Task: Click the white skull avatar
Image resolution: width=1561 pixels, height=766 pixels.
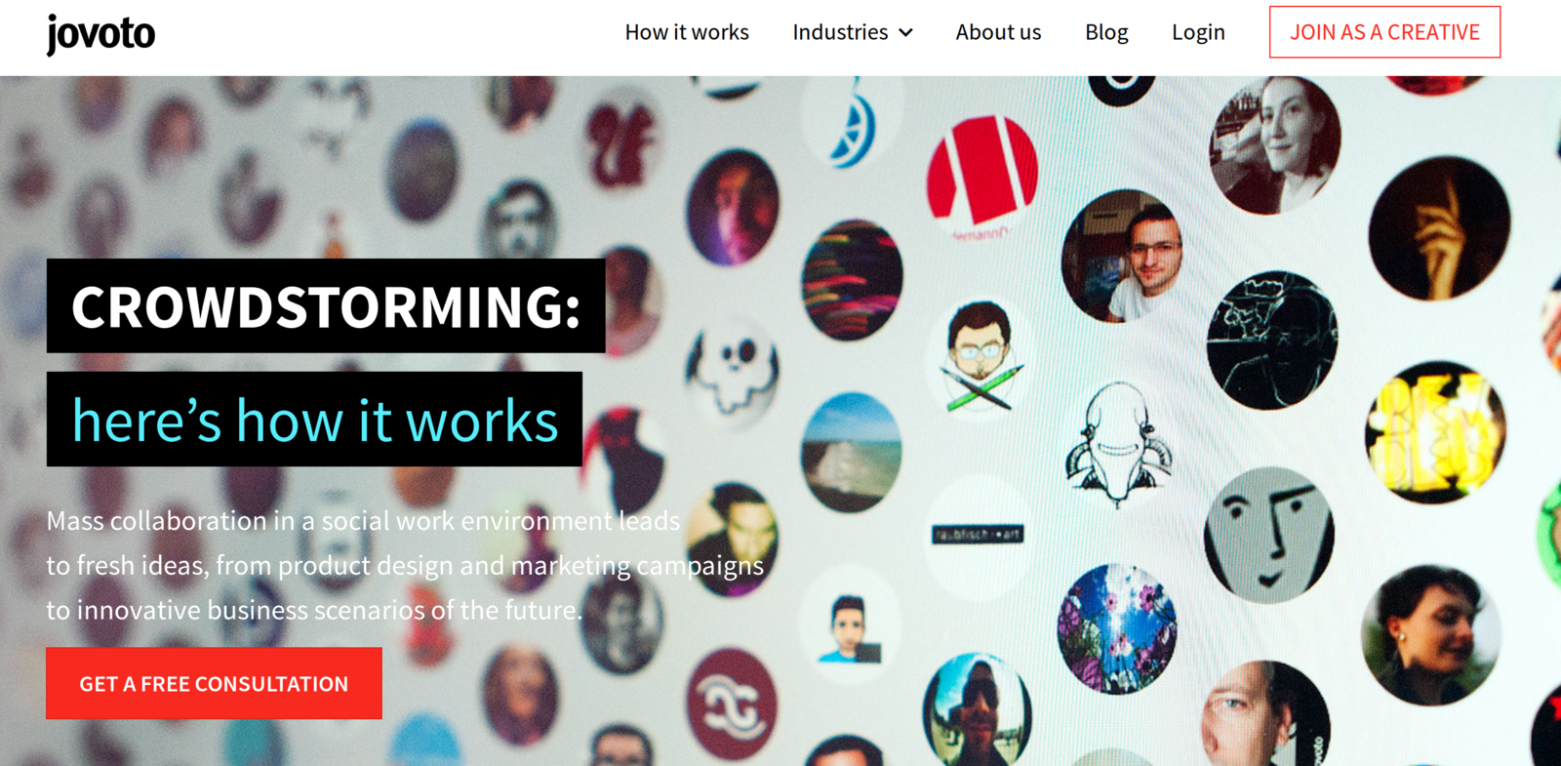Action: pyautogui.click(x=732, y=373)
